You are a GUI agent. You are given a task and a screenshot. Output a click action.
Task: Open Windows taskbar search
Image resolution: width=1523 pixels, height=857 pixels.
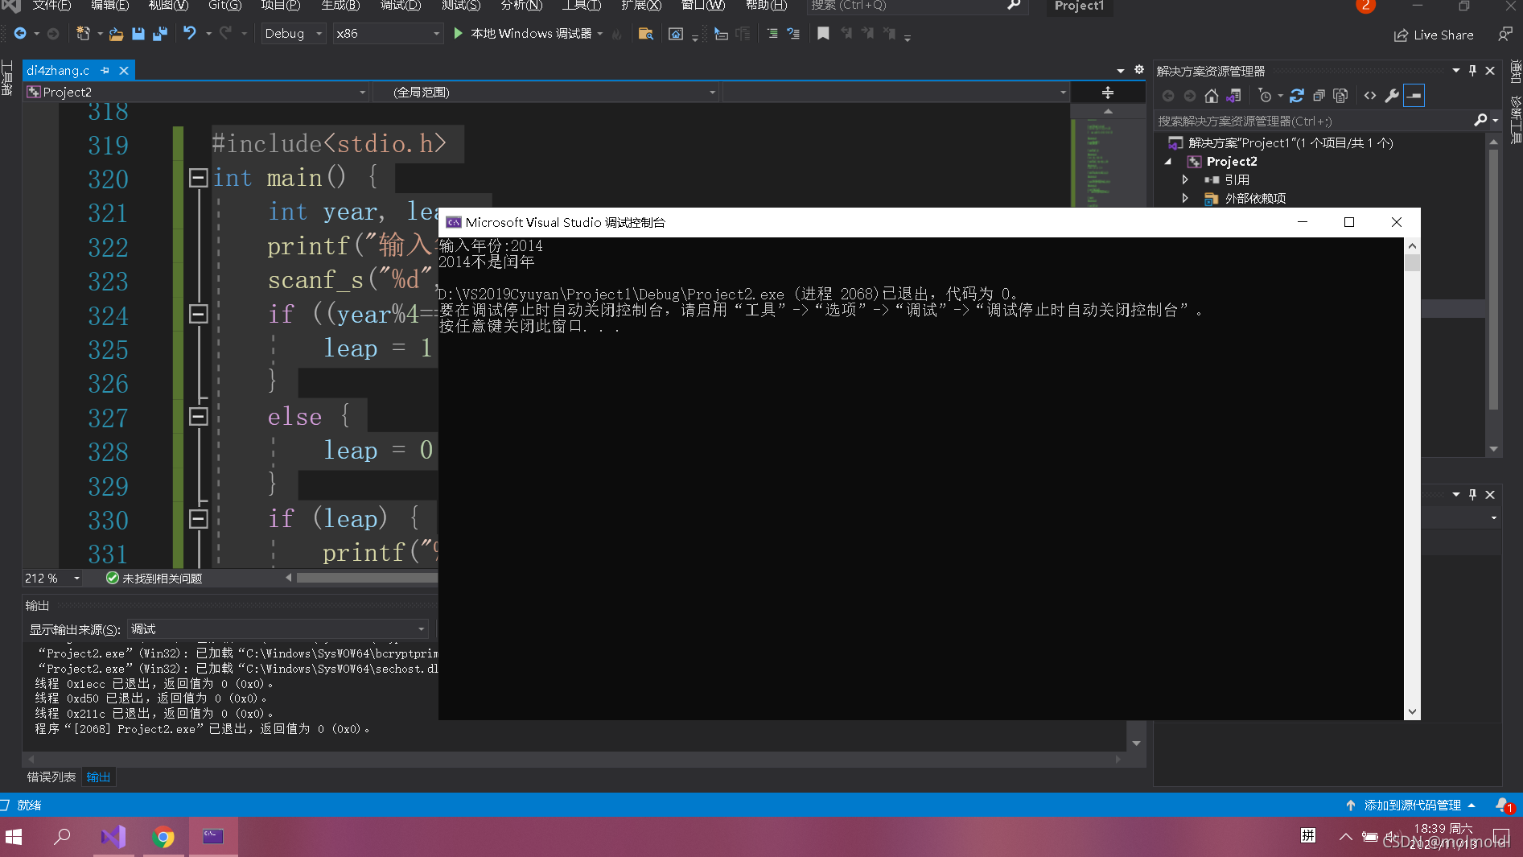tap(62, 837)
